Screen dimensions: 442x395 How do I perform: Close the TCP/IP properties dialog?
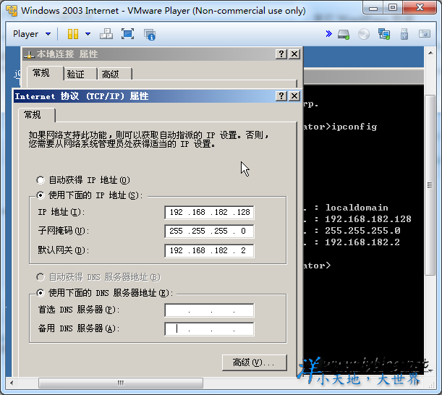(x=294, y=96)
